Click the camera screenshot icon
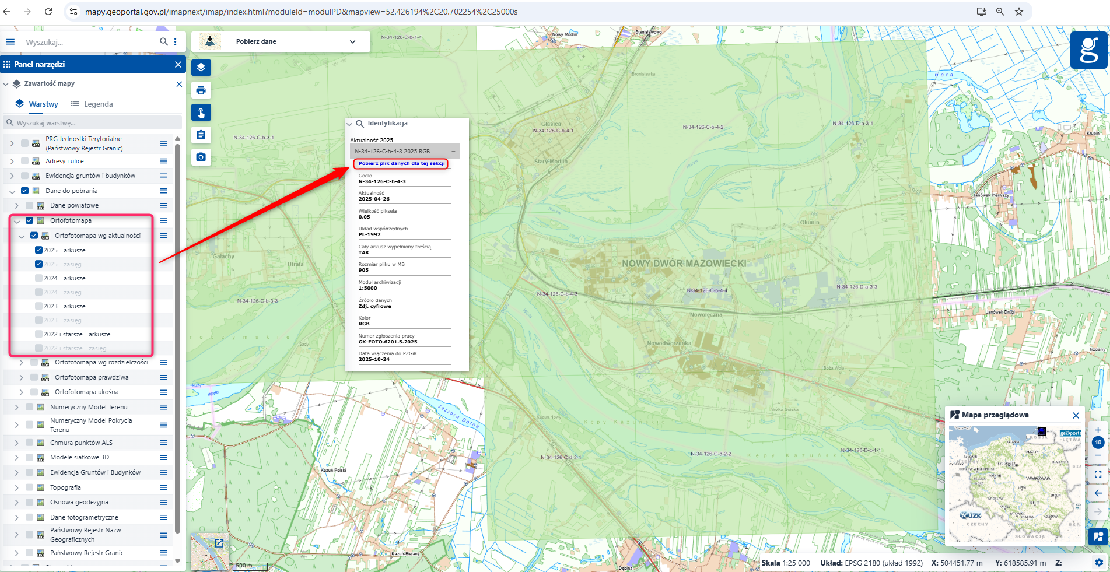Viewport: 1110px width, 572px height. click(201, 157)
